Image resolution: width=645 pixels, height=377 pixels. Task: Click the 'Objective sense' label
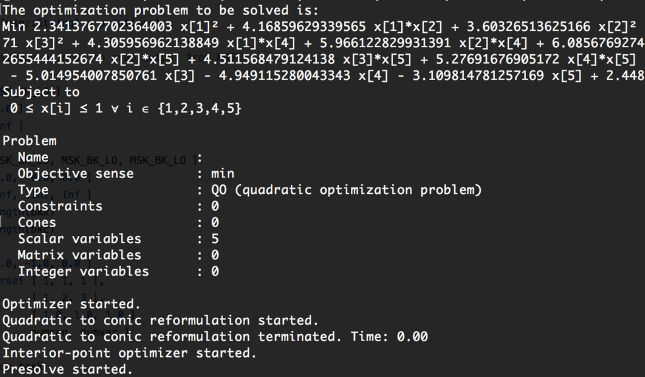pyautogui.click(x=76, y=174)
